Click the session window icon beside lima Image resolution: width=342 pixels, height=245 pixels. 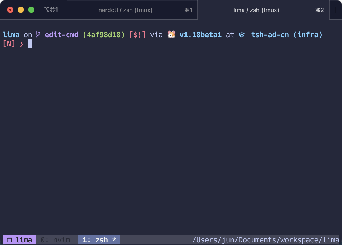click(9, 240)
